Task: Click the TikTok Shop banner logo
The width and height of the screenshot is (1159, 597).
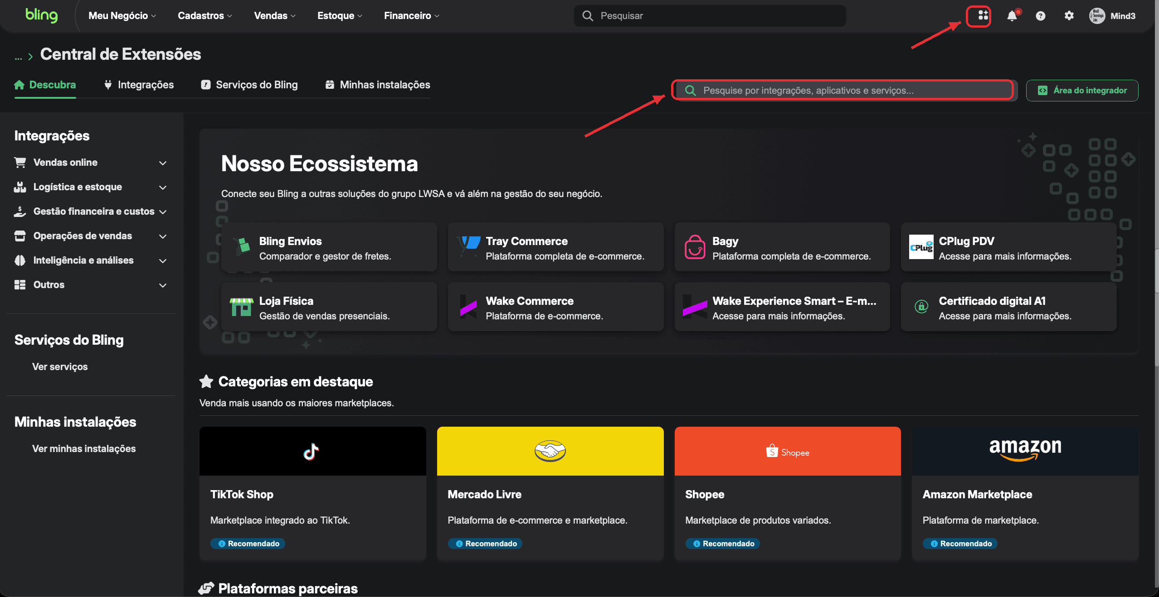Action: click(x=312, y=451)
